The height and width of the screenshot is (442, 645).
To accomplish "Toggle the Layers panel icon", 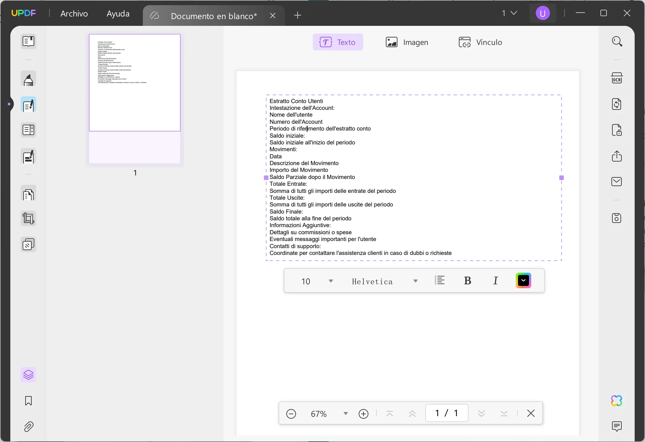I will coord(28,375).
